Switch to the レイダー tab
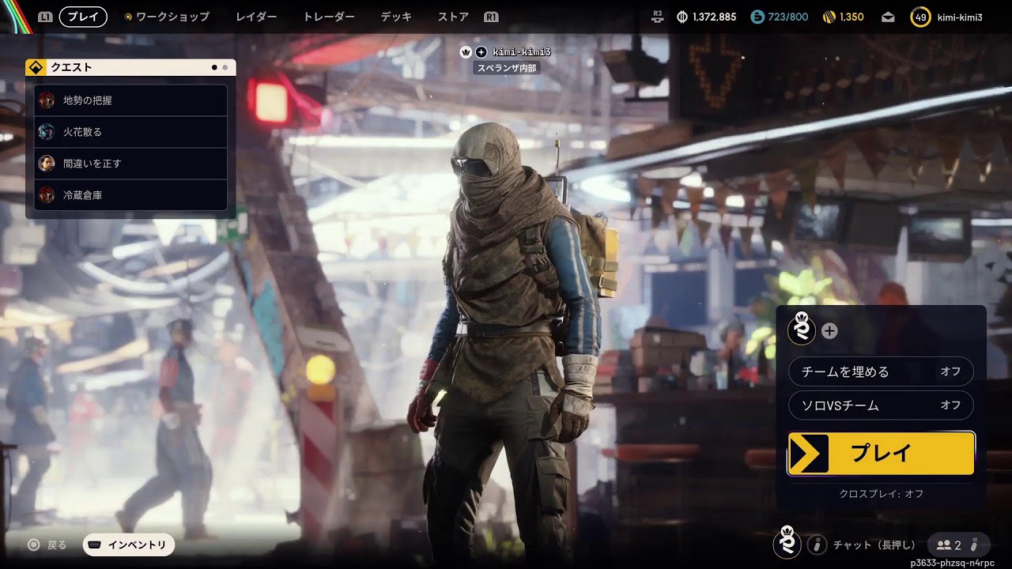 256,17
